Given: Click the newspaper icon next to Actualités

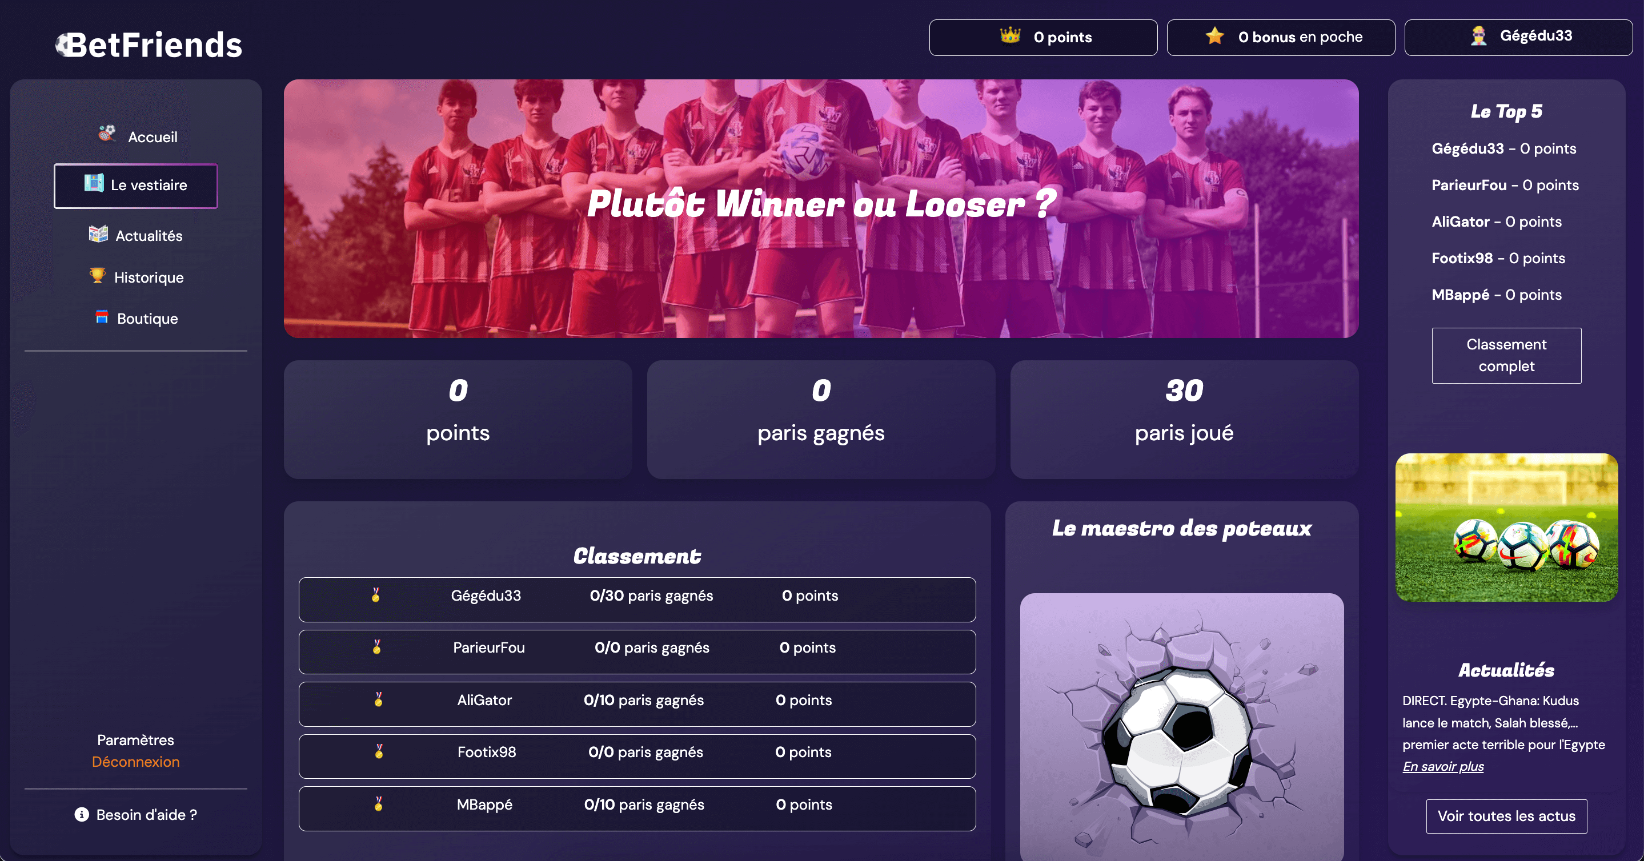Looking at the screenshot, I should point(98,234).
